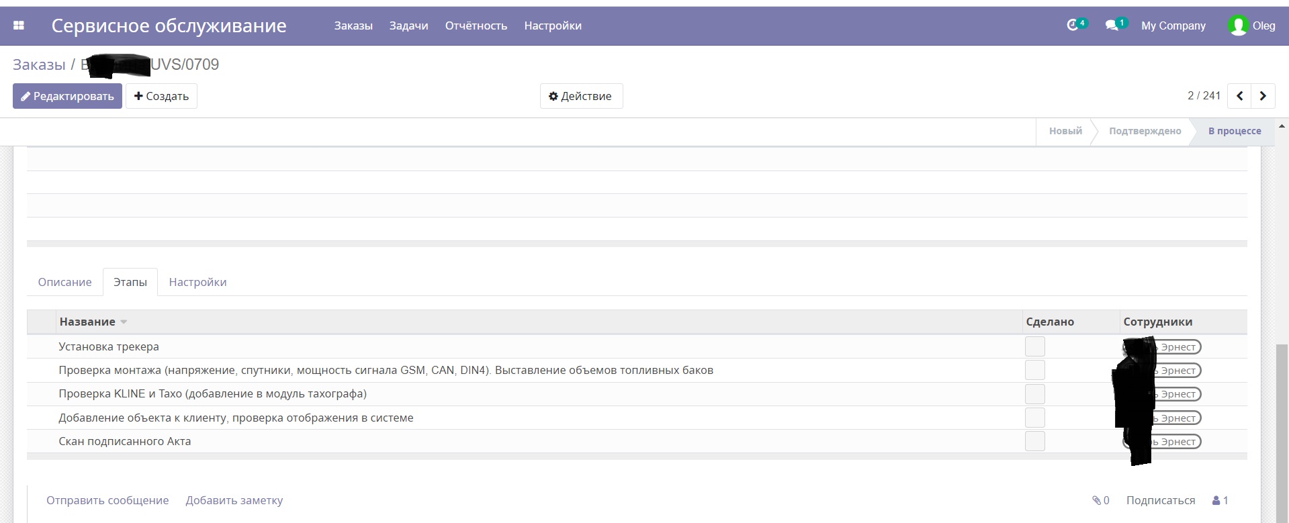Open the Действие dropdown

point(581,96)
